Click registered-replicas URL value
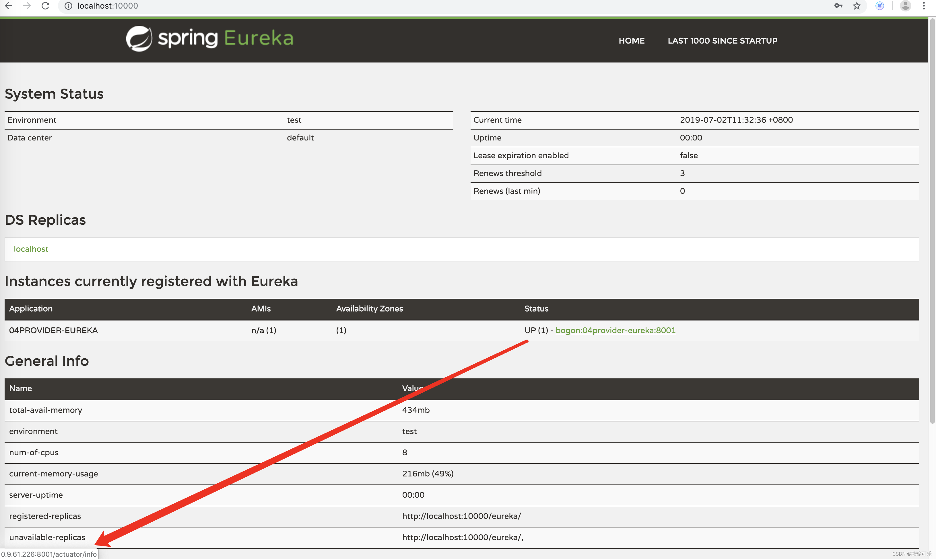 [x=461, y=516]
